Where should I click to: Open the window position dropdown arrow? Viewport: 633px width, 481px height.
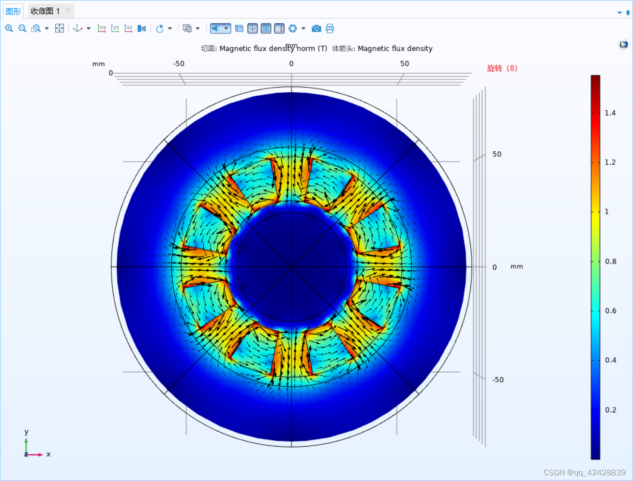click(x=619, y=13)
